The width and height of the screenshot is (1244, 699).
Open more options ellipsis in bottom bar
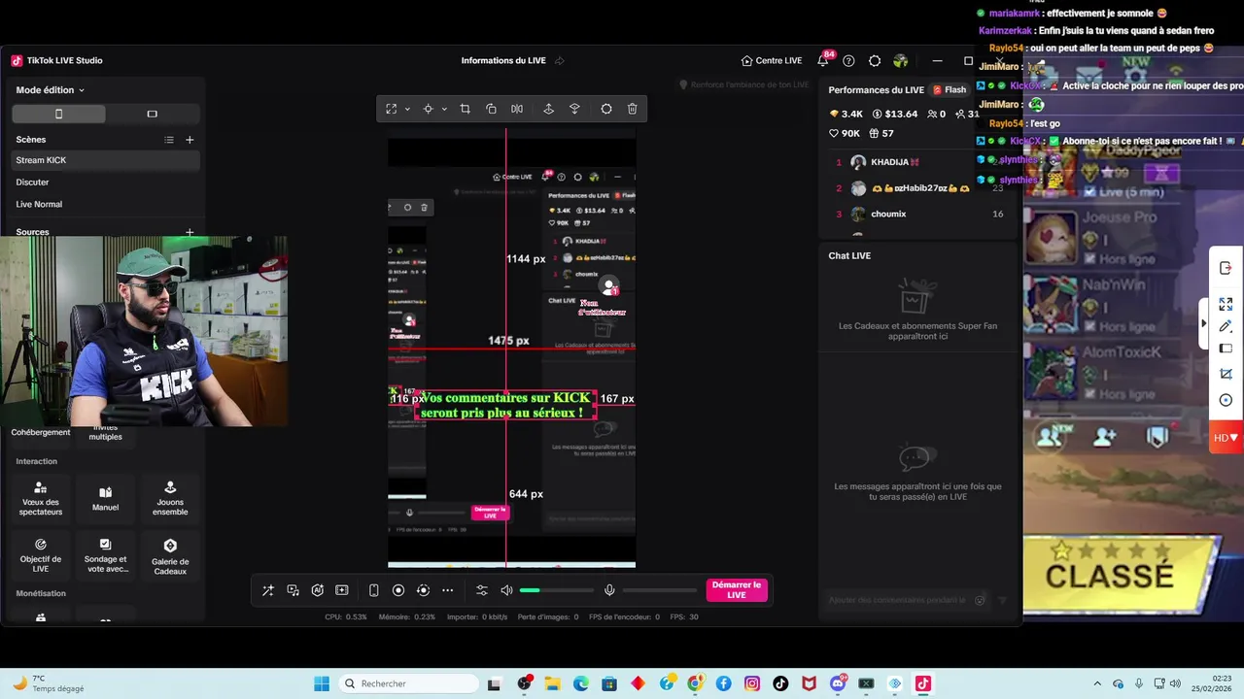click(x=447, y=590)
